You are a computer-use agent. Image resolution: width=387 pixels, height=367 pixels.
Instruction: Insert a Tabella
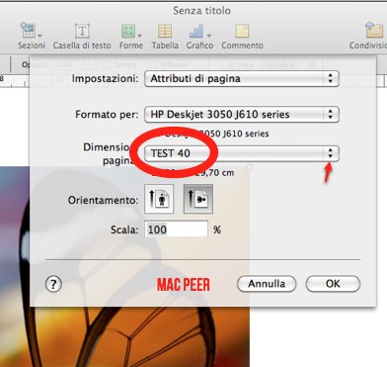pos(165,37)
